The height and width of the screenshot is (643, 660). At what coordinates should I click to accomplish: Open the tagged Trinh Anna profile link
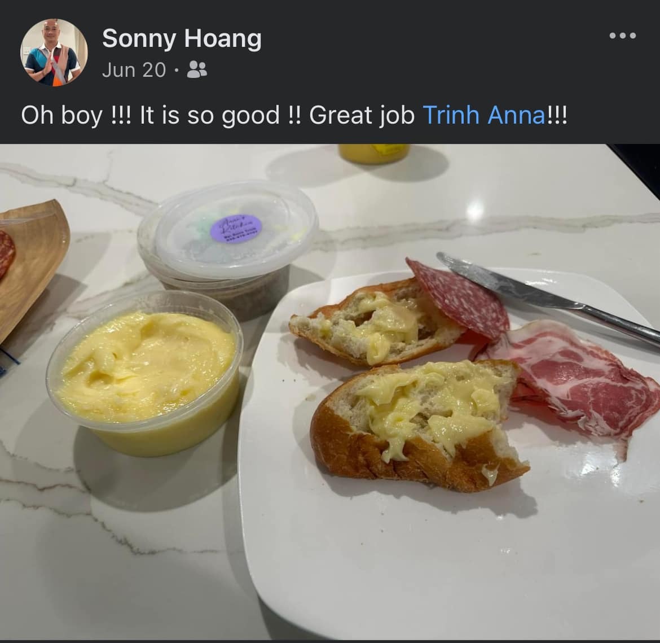point(484,115)
